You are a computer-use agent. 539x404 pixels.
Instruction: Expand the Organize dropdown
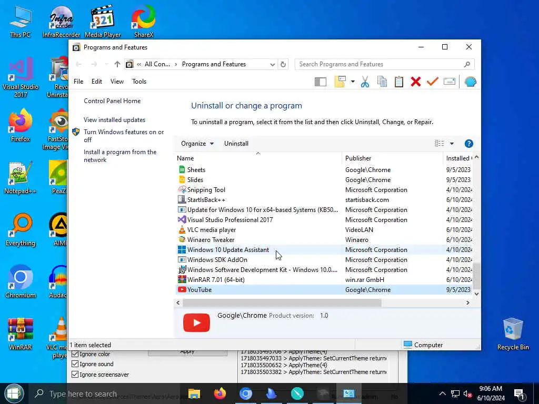pyautogui.click(x=197, y=144)
